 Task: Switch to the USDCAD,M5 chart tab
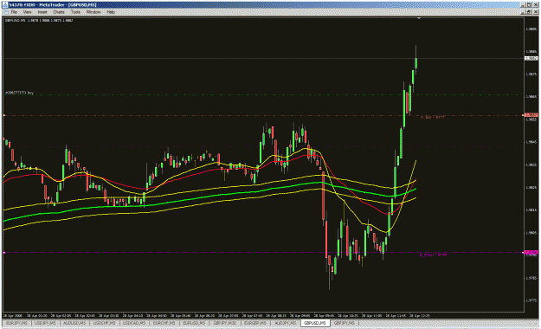point(134,323)
